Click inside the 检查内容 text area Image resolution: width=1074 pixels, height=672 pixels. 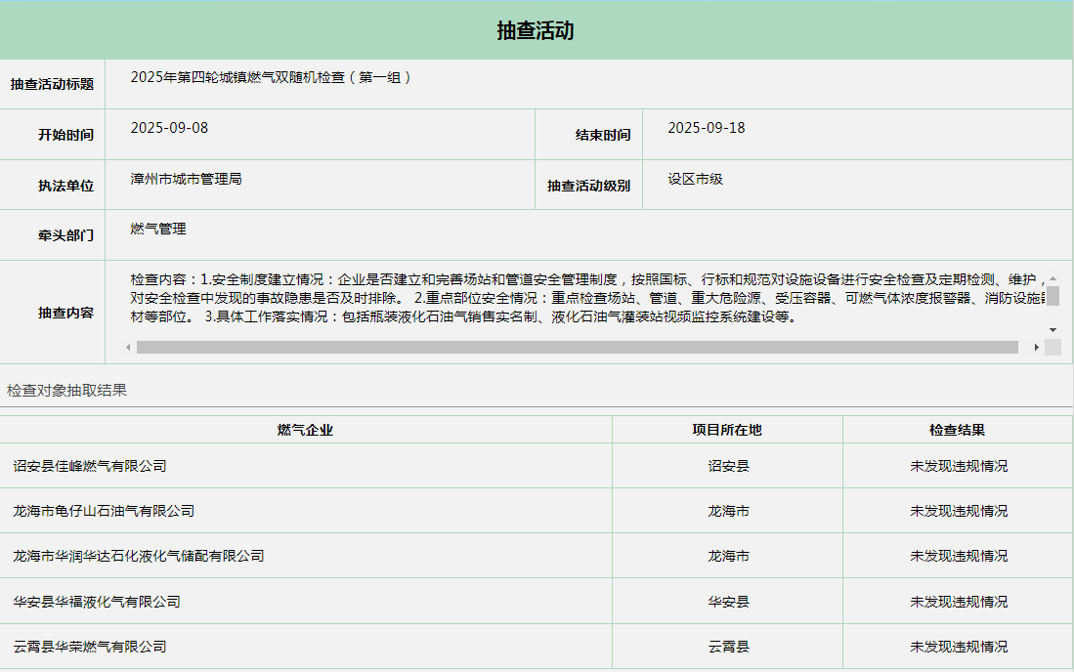click(586, 299)
